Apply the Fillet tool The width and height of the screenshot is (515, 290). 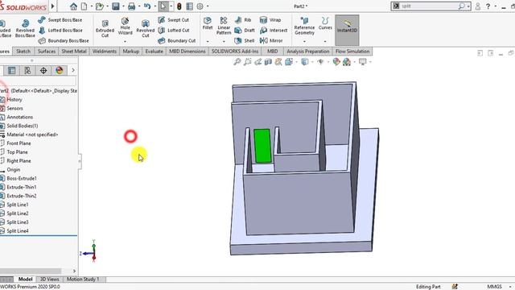(x=208, y=23)
